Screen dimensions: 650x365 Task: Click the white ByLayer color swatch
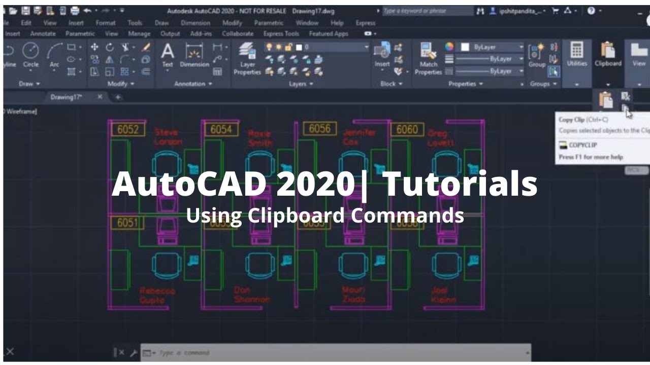click(x=465, y=47)
